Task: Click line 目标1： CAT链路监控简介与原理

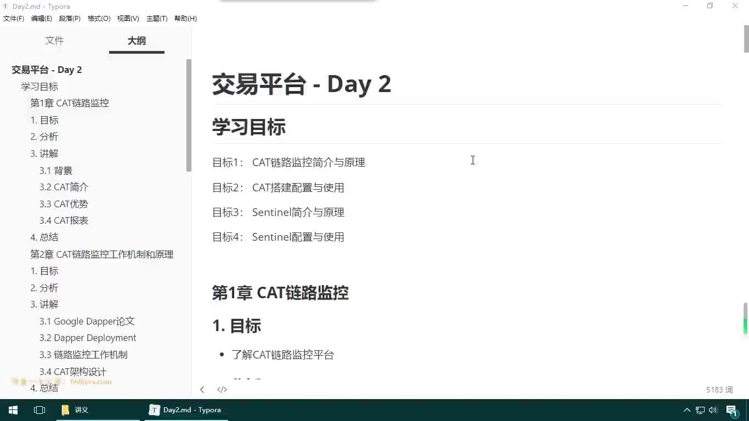Action: coord(288,162)
